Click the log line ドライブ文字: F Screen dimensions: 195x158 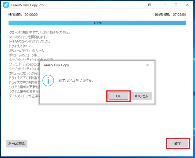tap(19, 46)
